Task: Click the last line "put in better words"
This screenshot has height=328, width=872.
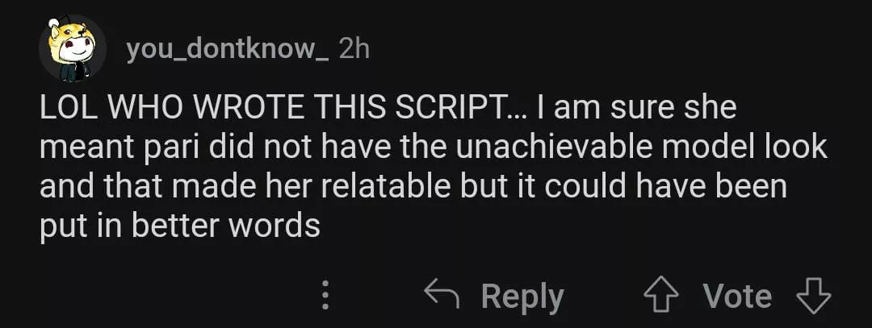Action: [180, 226]
